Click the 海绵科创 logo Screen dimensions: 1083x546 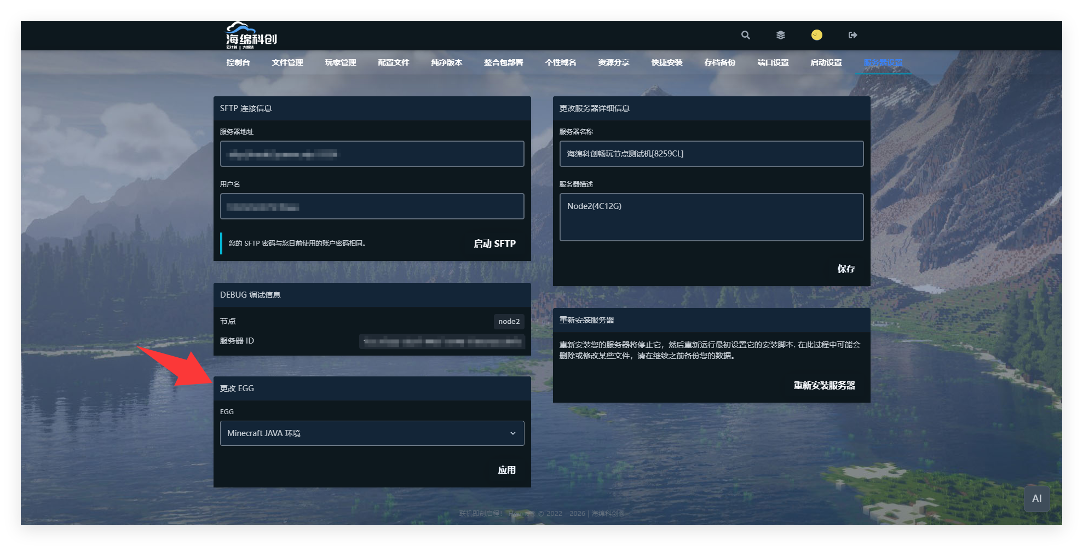click(251, 36)
